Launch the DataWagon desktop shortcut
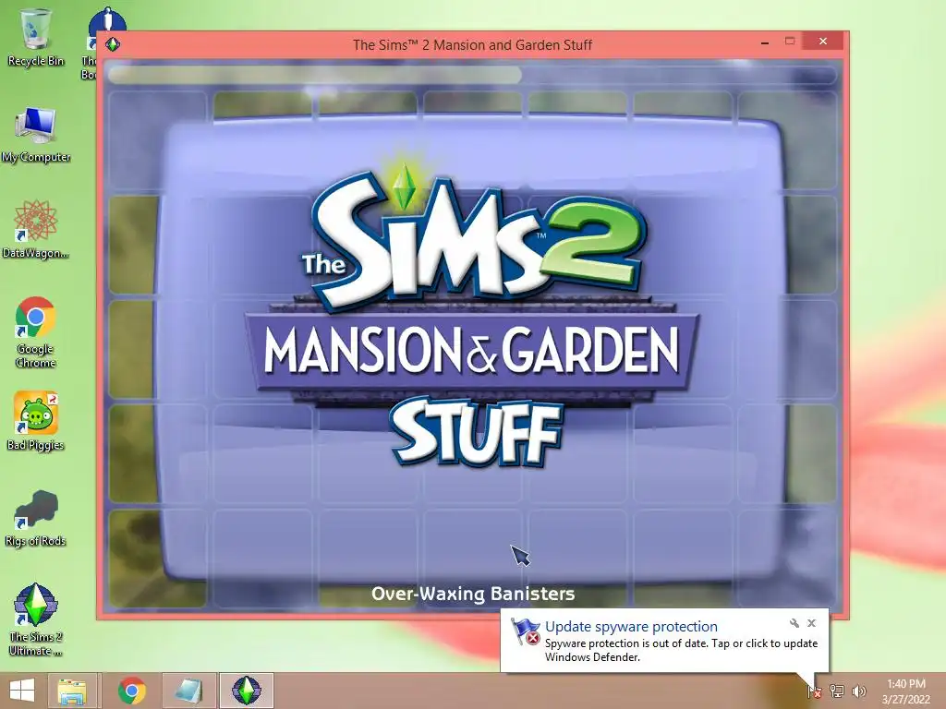946x709 pixels. pyautogui.click(x=36, y=230)
